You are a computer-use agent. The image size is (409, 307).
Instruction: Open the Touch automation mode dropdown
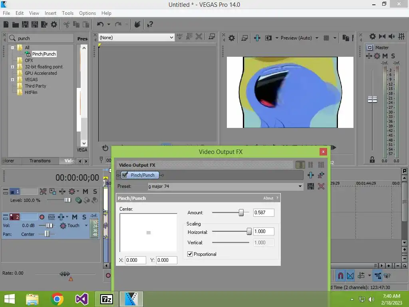[86, 225]
